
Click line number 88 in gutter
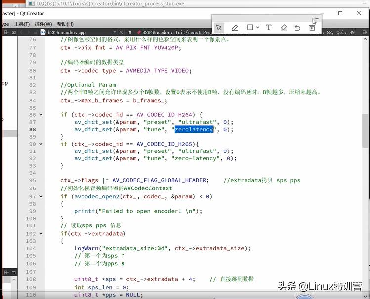pos(33,130)
